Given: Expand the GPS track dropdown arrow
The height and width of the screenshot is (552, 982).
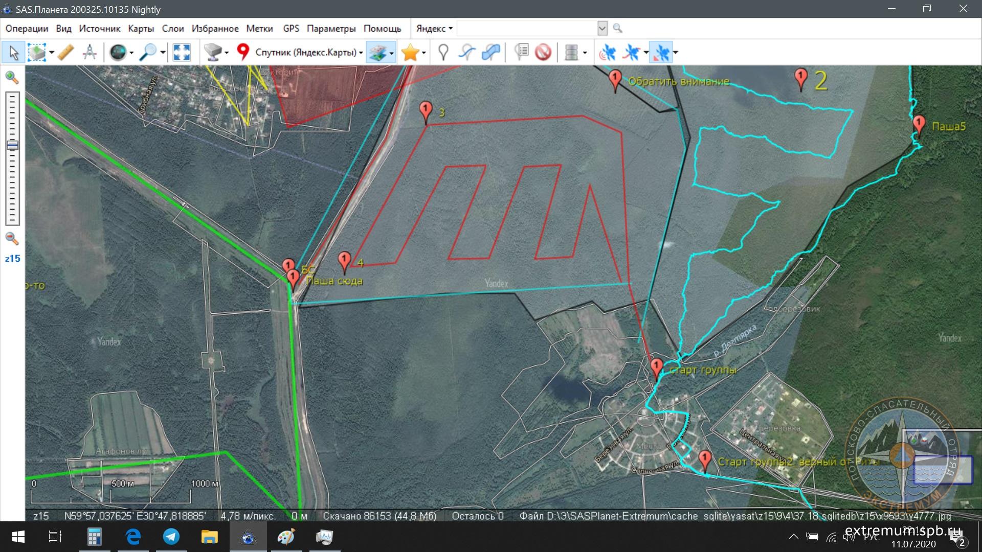Looking at the screenshot, I should pos(646,53).
